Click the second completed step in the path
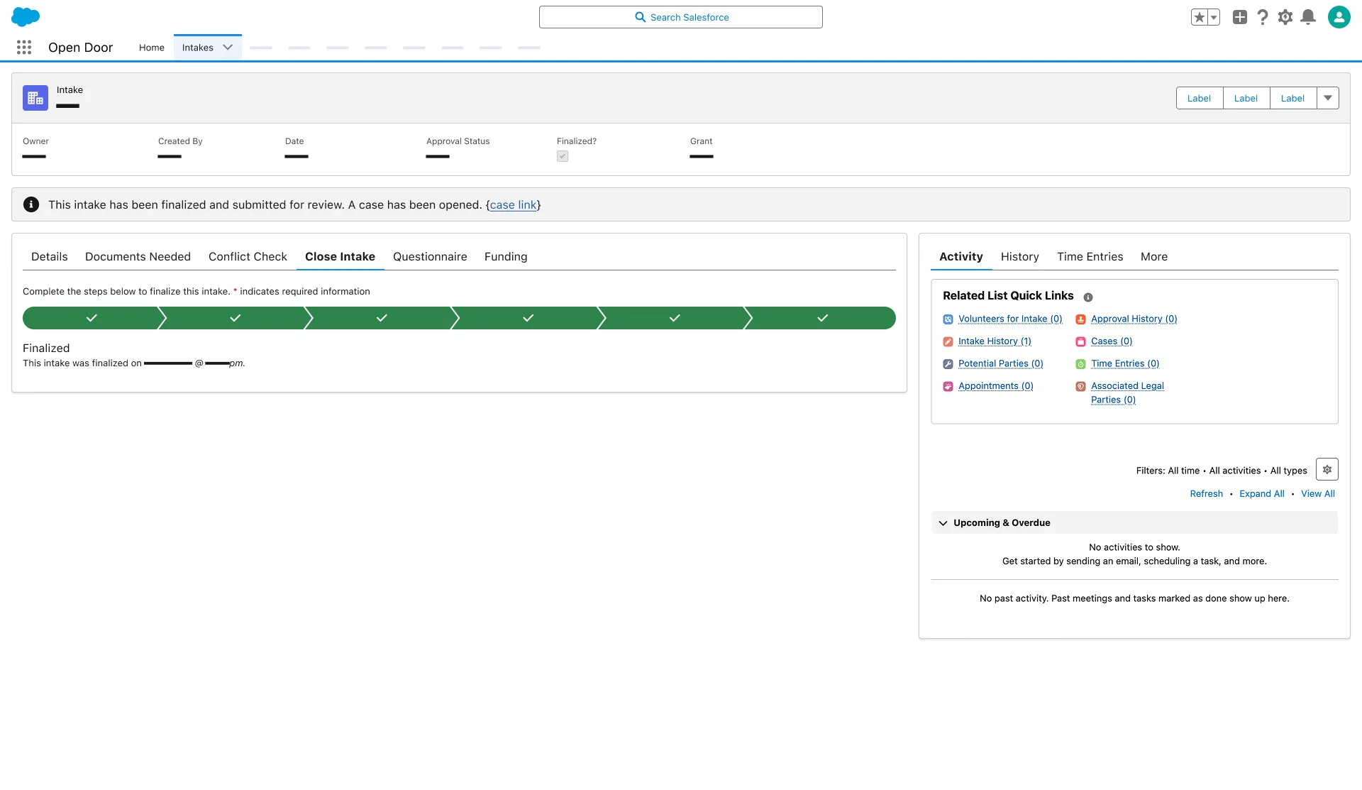This screenshot has height=790, width=1362. 236,318
